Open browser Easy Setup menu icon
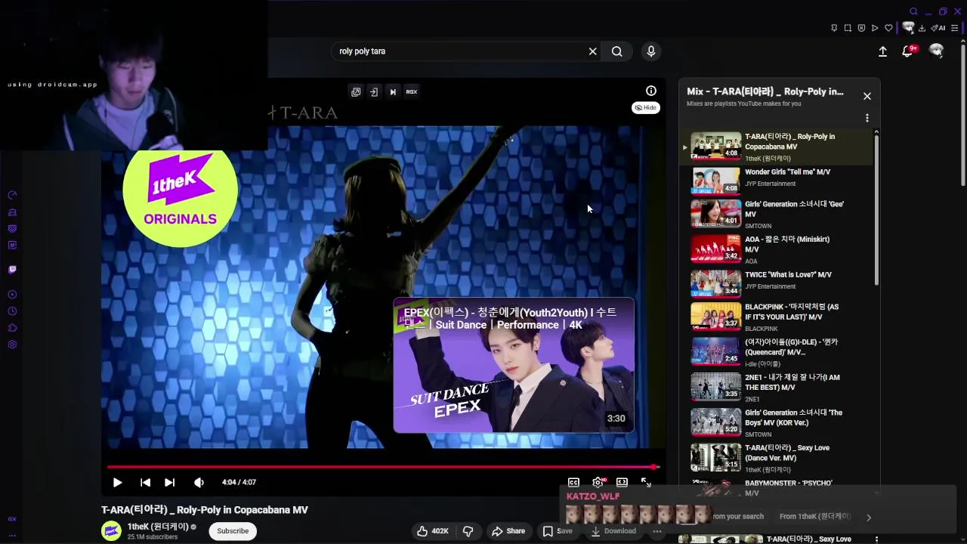 [956, 28]
